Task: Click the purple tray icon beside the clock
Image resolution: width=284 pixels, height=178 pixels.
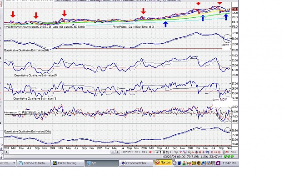Action: click(218, 163)
